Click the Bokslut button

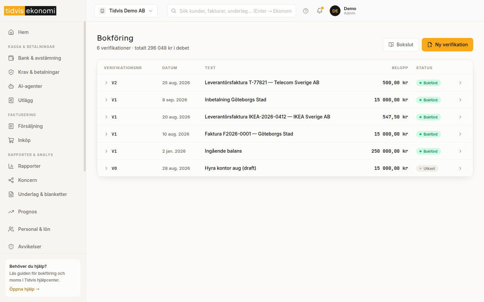click(x=401, y=45)
